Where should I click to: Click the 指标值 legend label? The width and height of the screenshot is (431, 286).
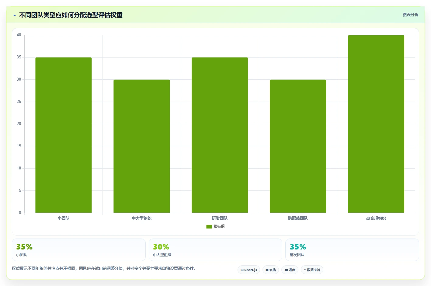[x=219, y=226]
